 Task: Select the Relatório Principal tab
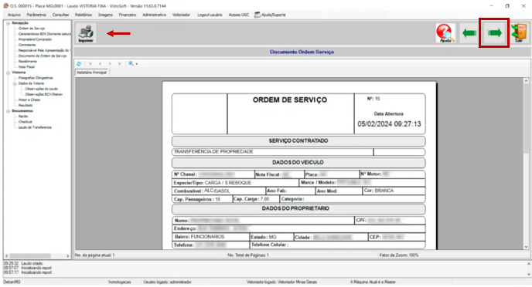point(91,73)
